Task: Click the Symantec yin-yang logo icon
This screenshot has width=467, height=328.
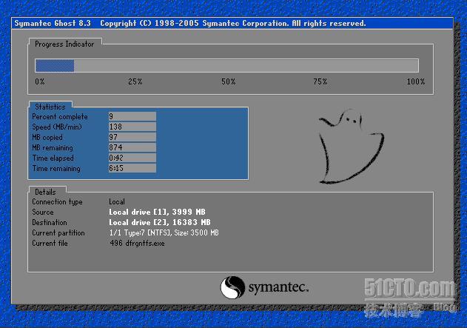Action: 232,287
